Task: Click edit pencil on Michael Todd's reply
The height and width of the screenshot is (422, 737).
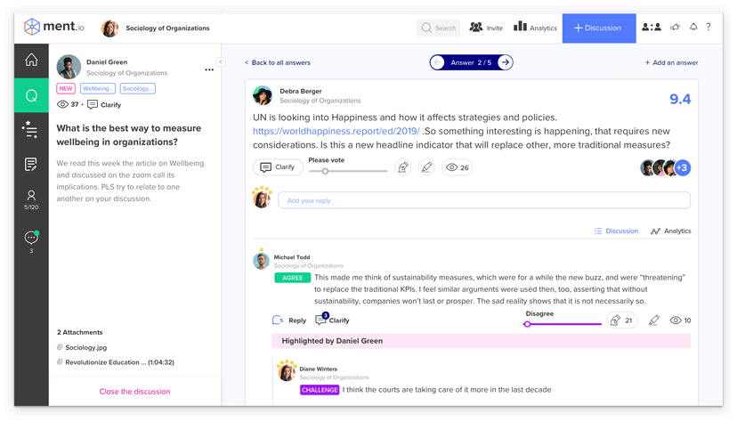Action: [654, 321]
